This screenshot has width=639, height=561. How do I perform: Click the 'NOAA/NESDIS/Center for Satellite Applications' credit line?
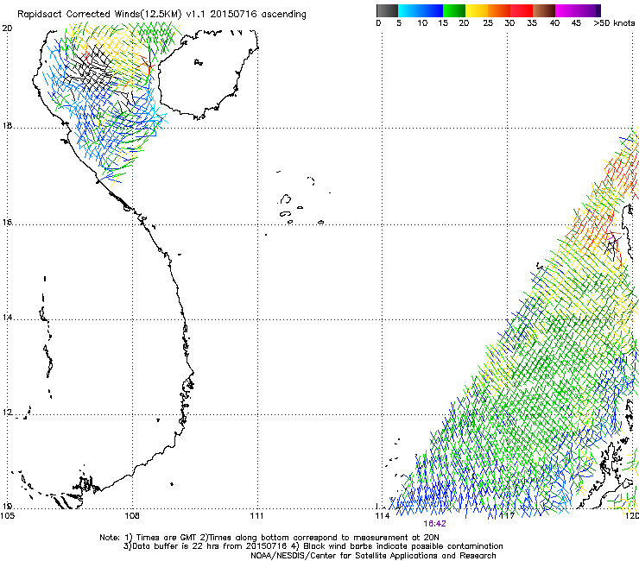click(373, 556)
